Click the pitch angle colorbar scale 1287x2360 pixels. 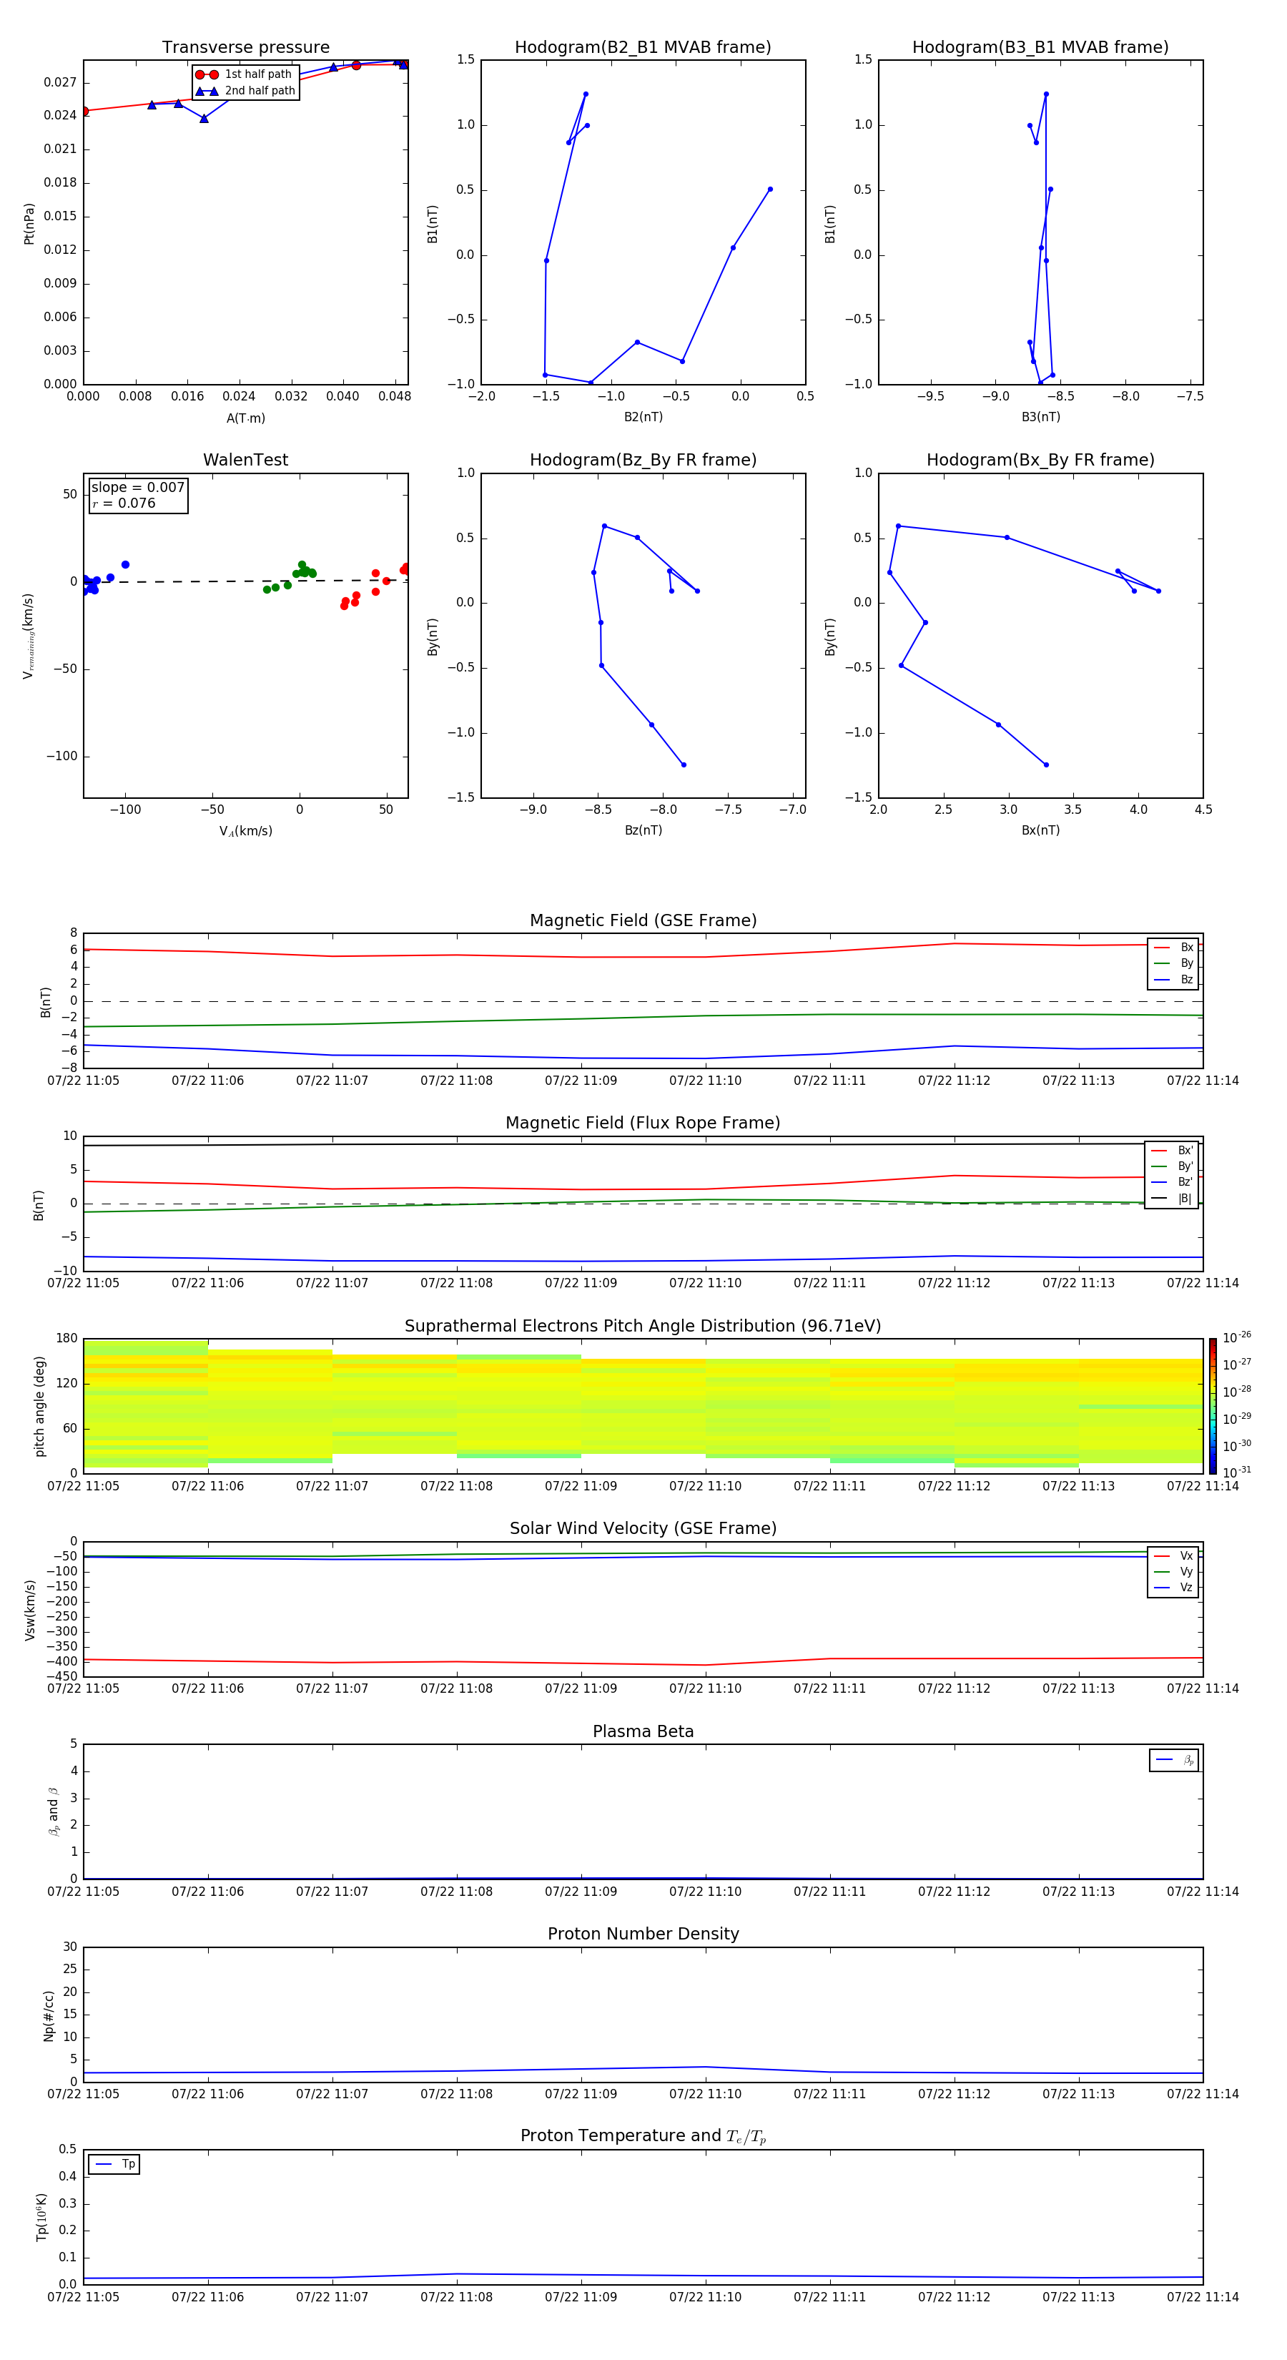[1213, 1405]
